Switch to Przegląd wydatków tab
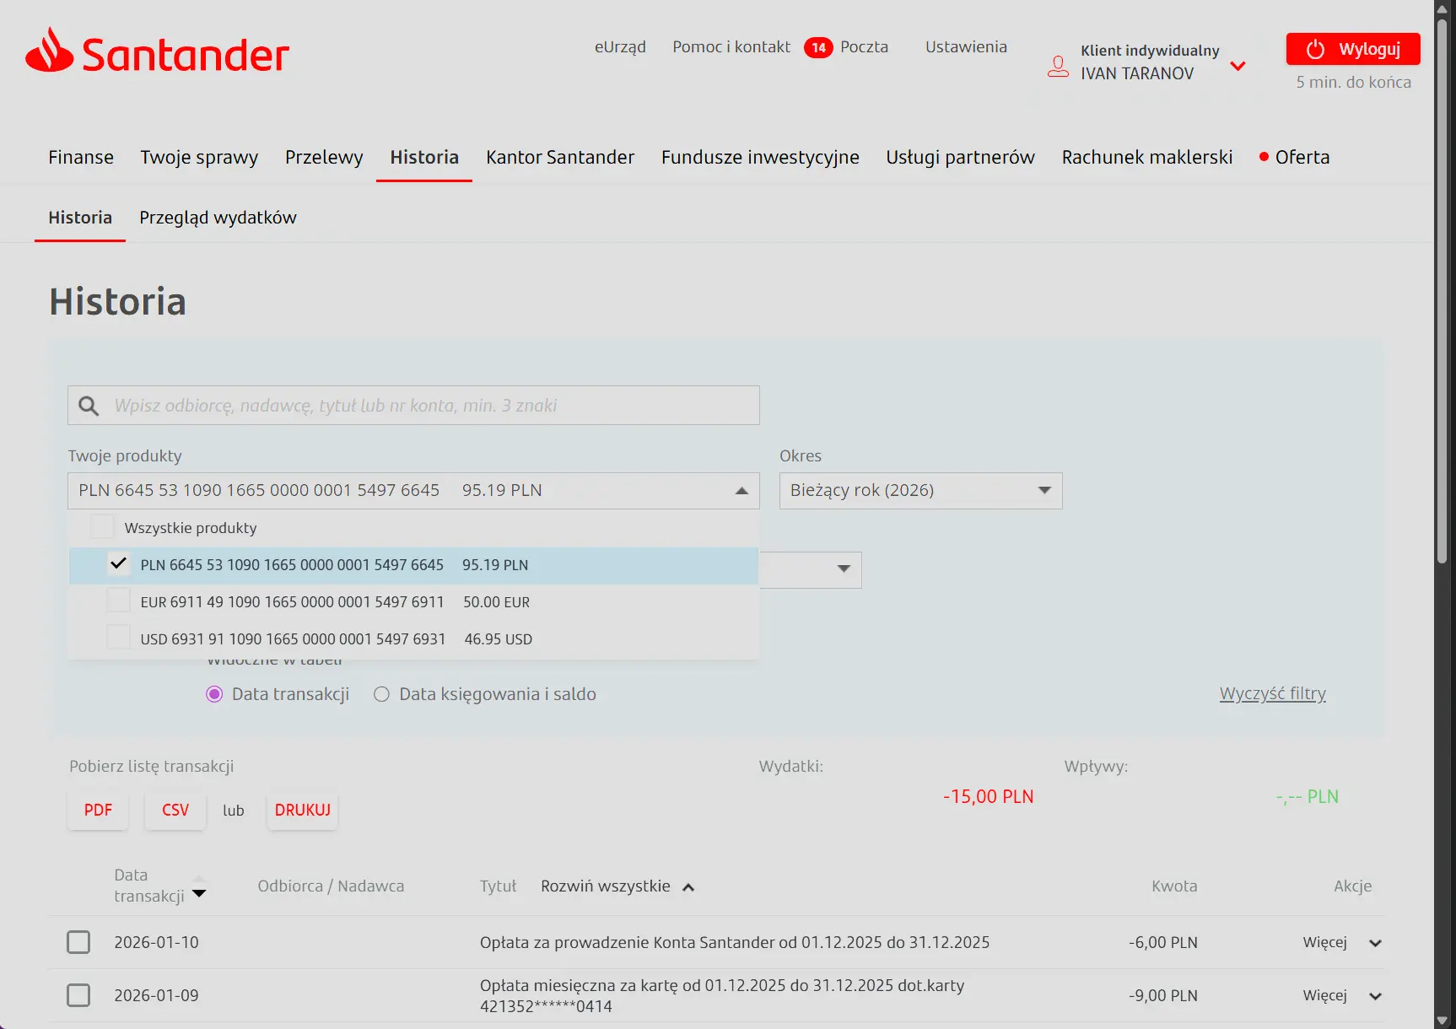The width and height of the screenshot is (1456, 1029). [218, 218]
